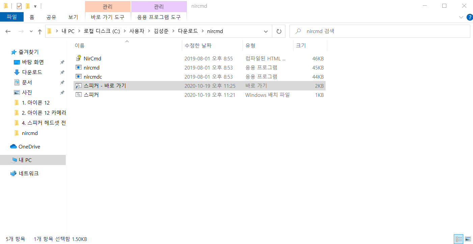Open the 파일 menu
Screen dimensions: 473x244
coord(12,17)
